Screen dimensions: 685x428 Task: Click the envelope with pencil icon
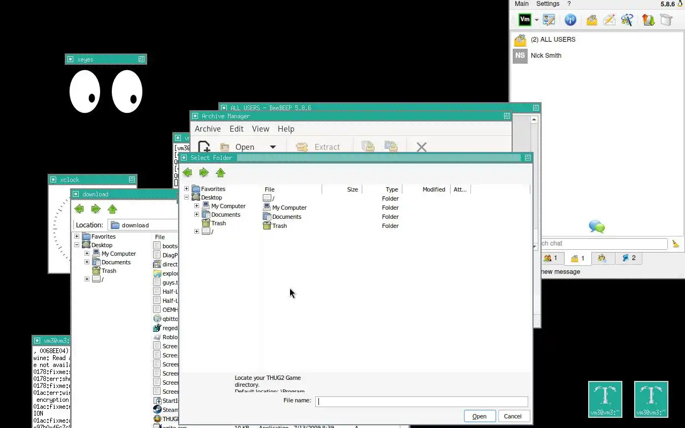coord(609,20)
